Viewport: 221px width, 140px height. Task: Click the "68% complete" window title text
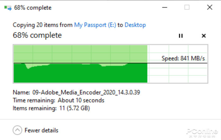33,8
